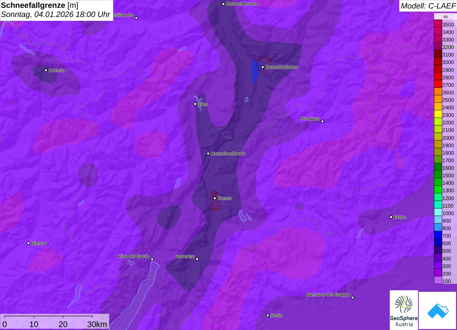The image size is (457, 330).
Task: Click the Riva del Garda label
Action: click(134, 256)
